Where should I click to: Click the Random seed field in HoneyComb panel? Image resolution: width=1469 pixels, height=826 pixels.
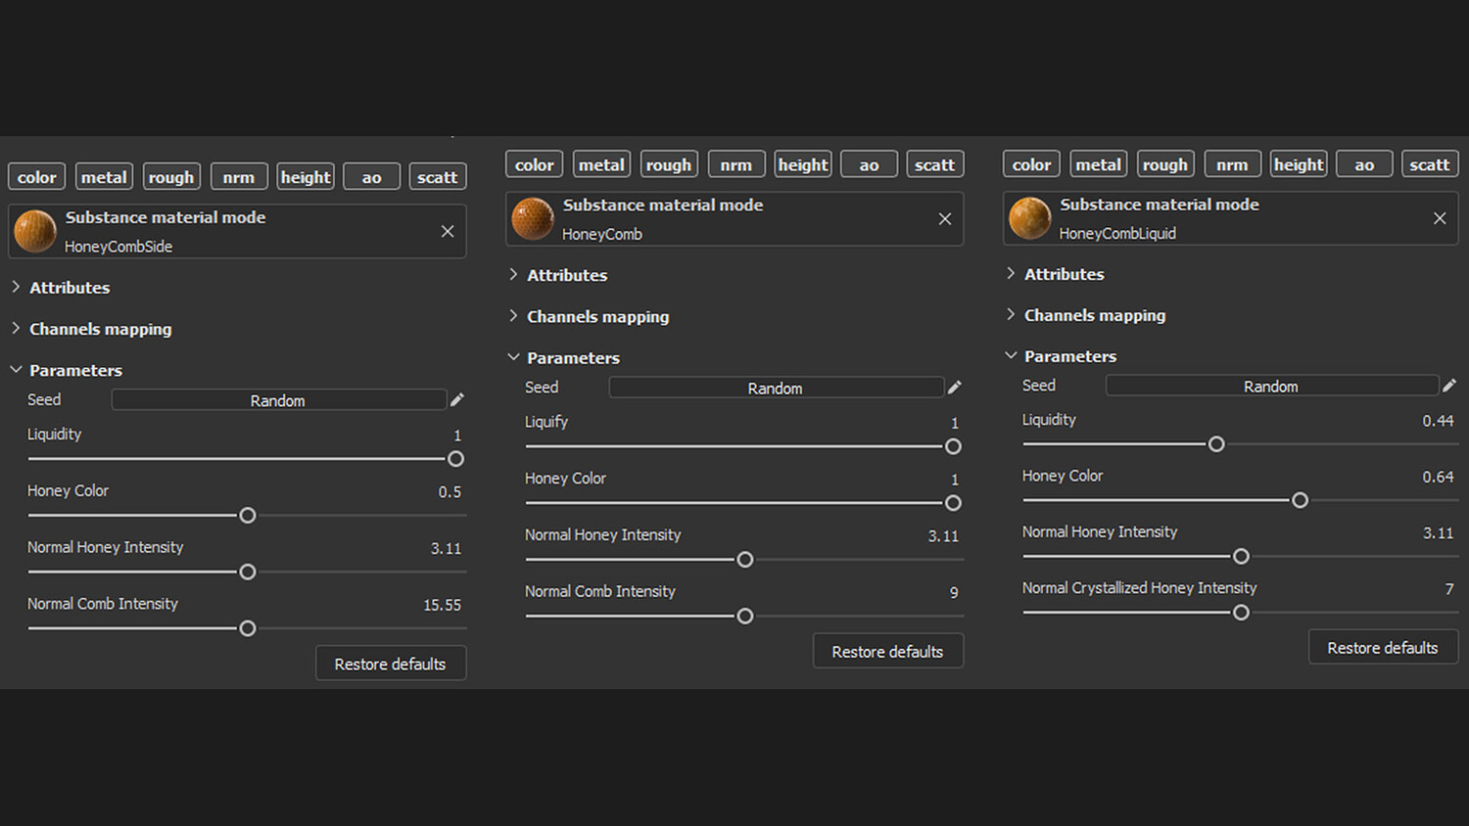775,388
